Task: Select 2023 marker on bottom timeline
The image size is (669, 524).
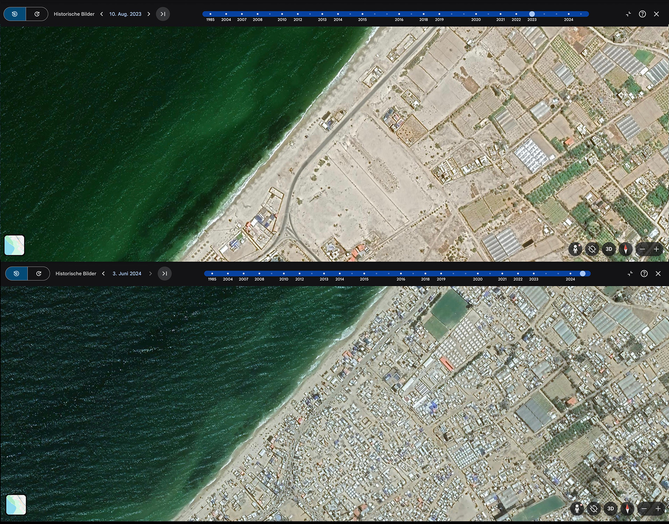Action: click(534, 274)
